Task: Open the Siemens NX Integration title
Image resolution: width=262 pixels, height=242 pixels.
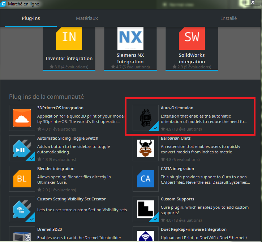Action: click(x=130, y=58)
